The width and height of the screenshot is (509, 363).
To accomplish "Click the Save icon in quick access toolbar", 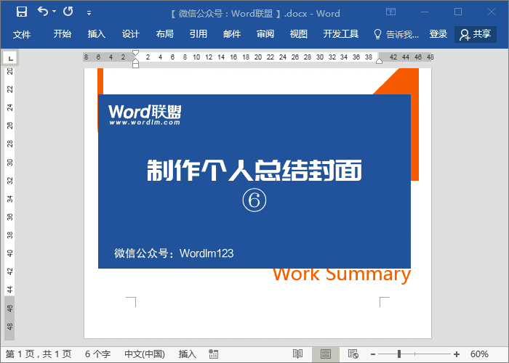I will pyautogui.click(x=22, y=12).
